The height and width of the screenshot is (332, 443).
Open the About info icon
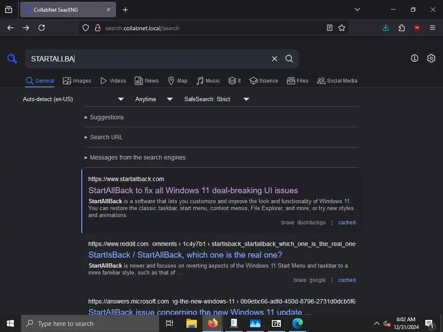point(414,58)
